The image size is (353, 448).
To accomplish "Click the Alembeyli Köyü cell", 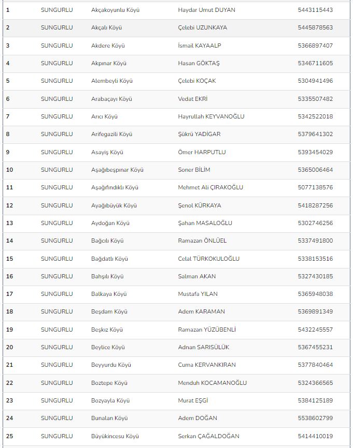I will pyautogui.click(x=111, y=81).
